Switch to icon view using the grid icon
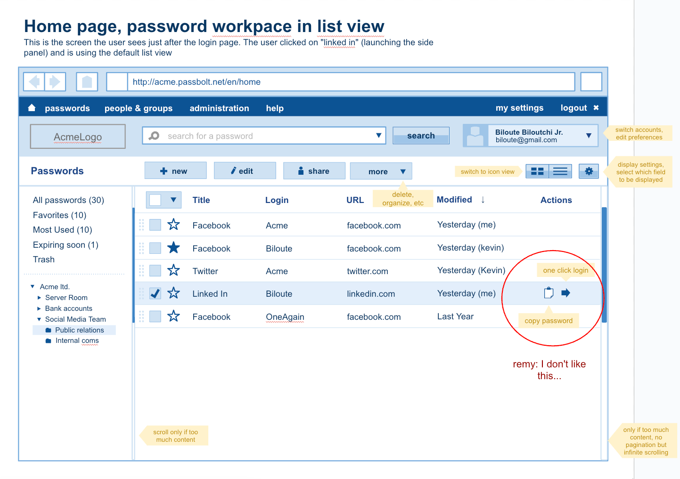This screenshot has height=479, width=680. tap(537, 171)
